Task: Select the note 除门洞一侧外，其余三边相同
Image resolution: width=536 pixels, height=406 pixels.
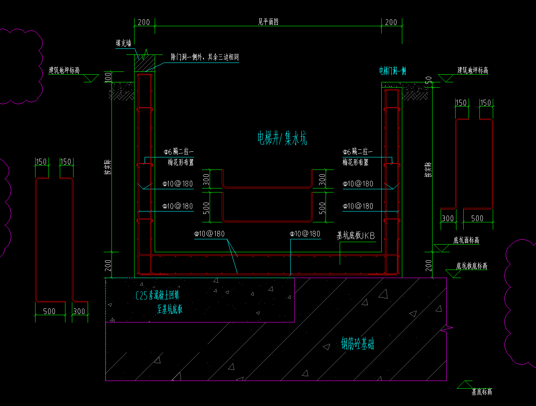Action: 205,57
